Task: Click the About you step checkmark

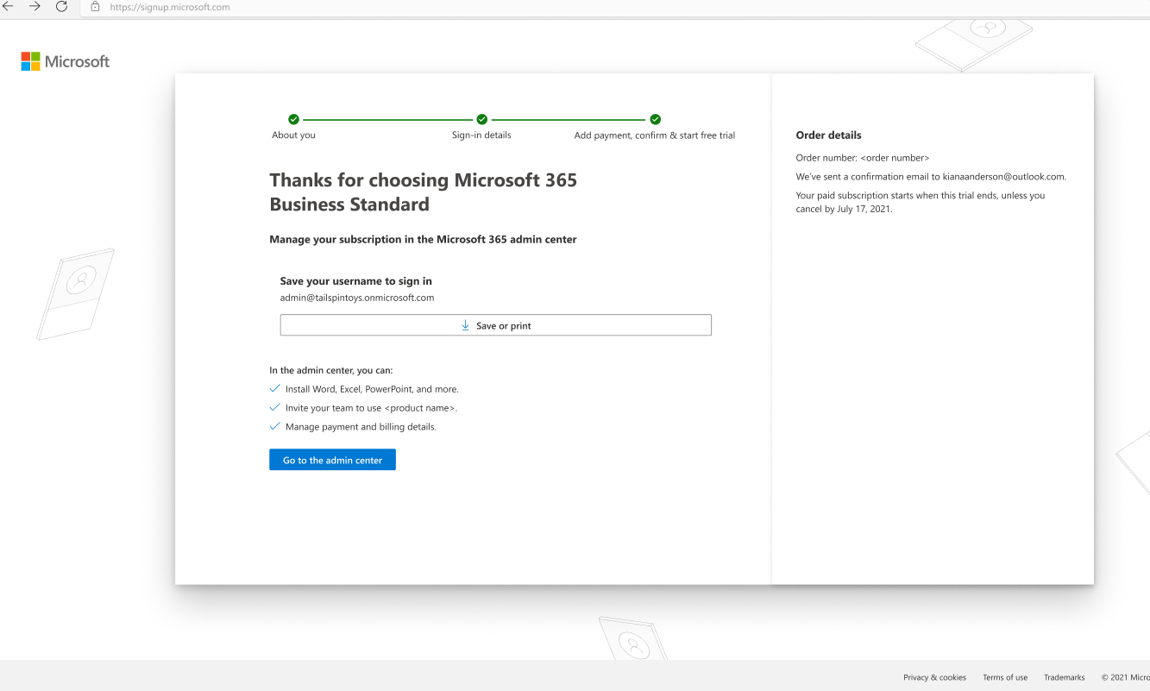Action: tap(293, 119)
